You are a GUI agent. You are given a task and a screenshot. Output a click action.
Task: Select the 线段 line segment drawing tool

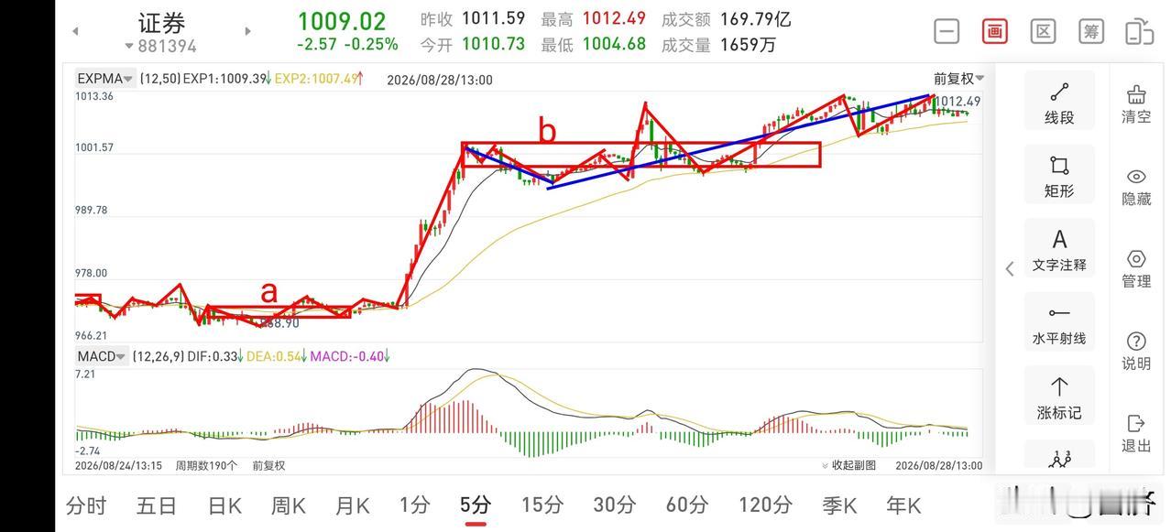point(1059,103)
